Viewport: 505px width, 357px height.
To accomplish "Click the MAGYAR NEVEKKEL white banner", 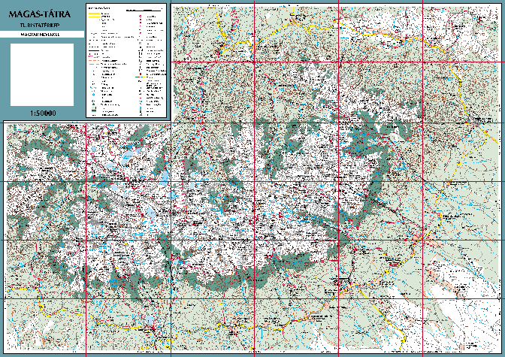I will (x=42, y=34).
